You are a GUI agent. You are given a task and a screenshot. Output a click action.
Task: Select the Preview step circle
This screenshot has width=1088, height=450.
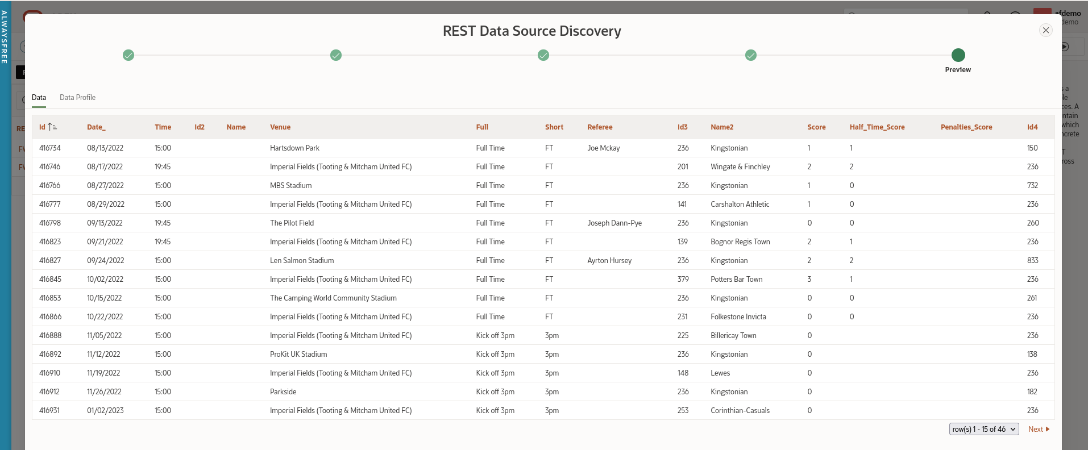958,55
